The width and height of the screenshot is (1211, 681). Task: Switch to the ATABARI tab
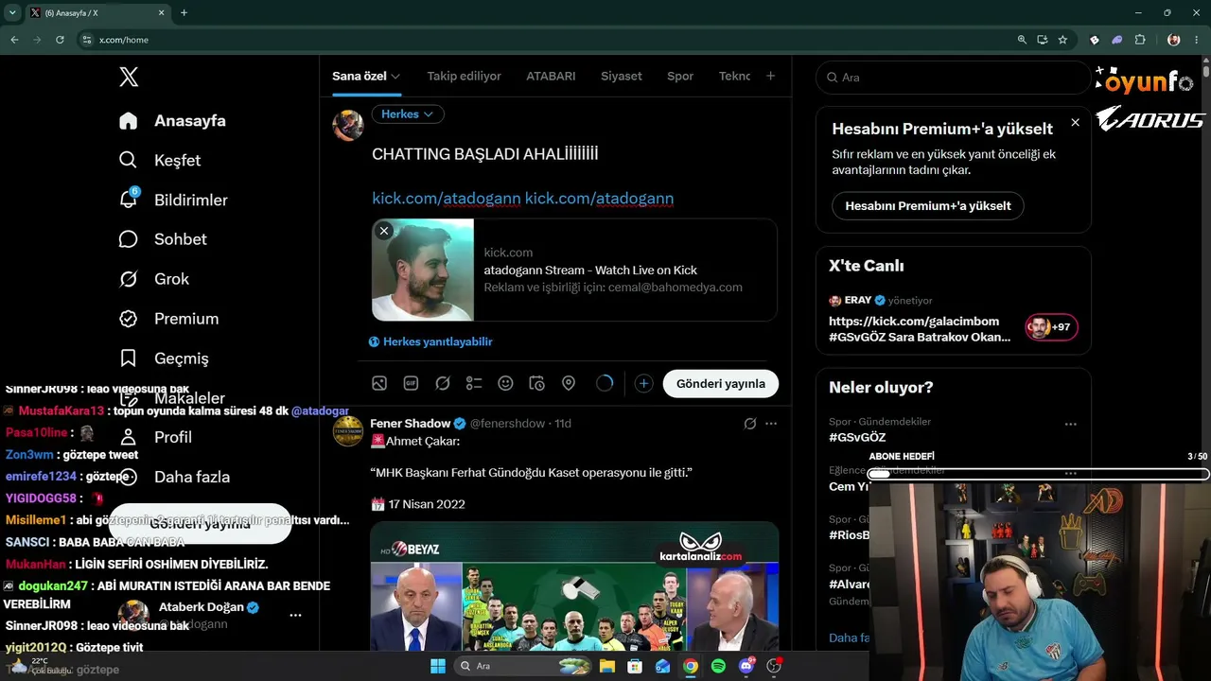pyautogui.click(x=551, y=76)
